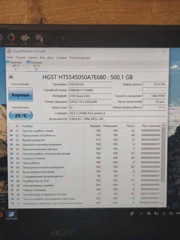Viewport: 180px width, 240px height.
Task: Click the Прошивка field GR2OA3J0
Action: (x=90, y=84)
